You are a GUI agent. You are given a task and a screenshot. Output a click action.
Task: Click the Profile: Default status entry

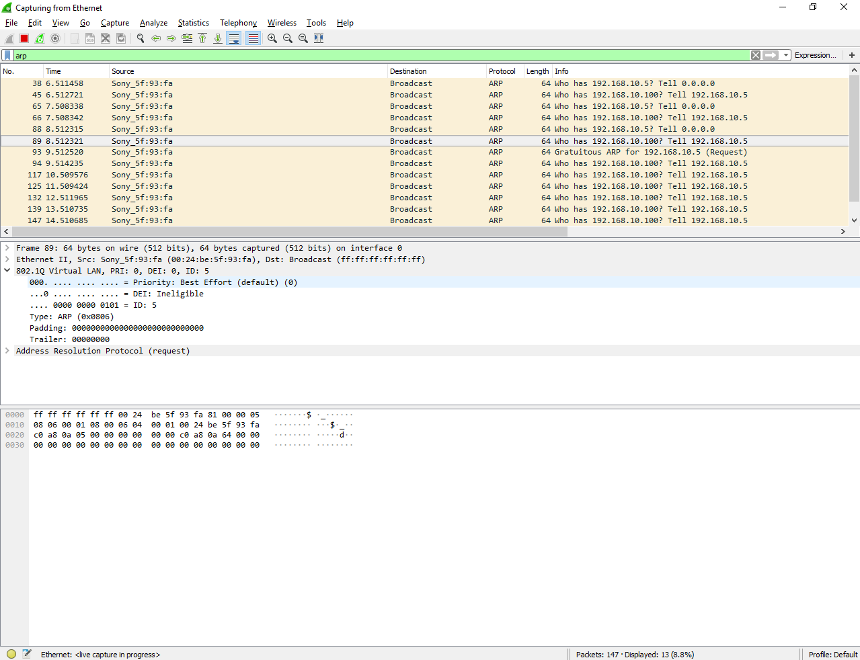(x=832, y=655)
